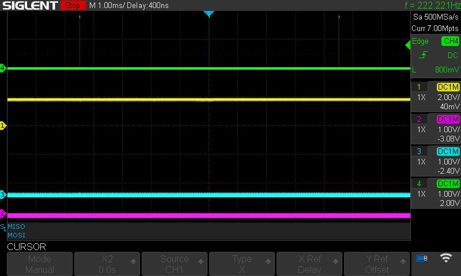The height and width of the screenshot is (276, 461).
Task: Click the CH4 trigger source badge
Action: pos(450,41)
